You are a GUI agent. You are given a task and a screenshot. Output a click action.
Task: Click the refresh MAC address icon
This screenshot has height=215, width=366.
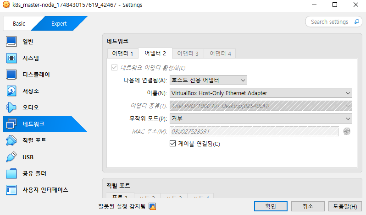[x=347, y=132]
